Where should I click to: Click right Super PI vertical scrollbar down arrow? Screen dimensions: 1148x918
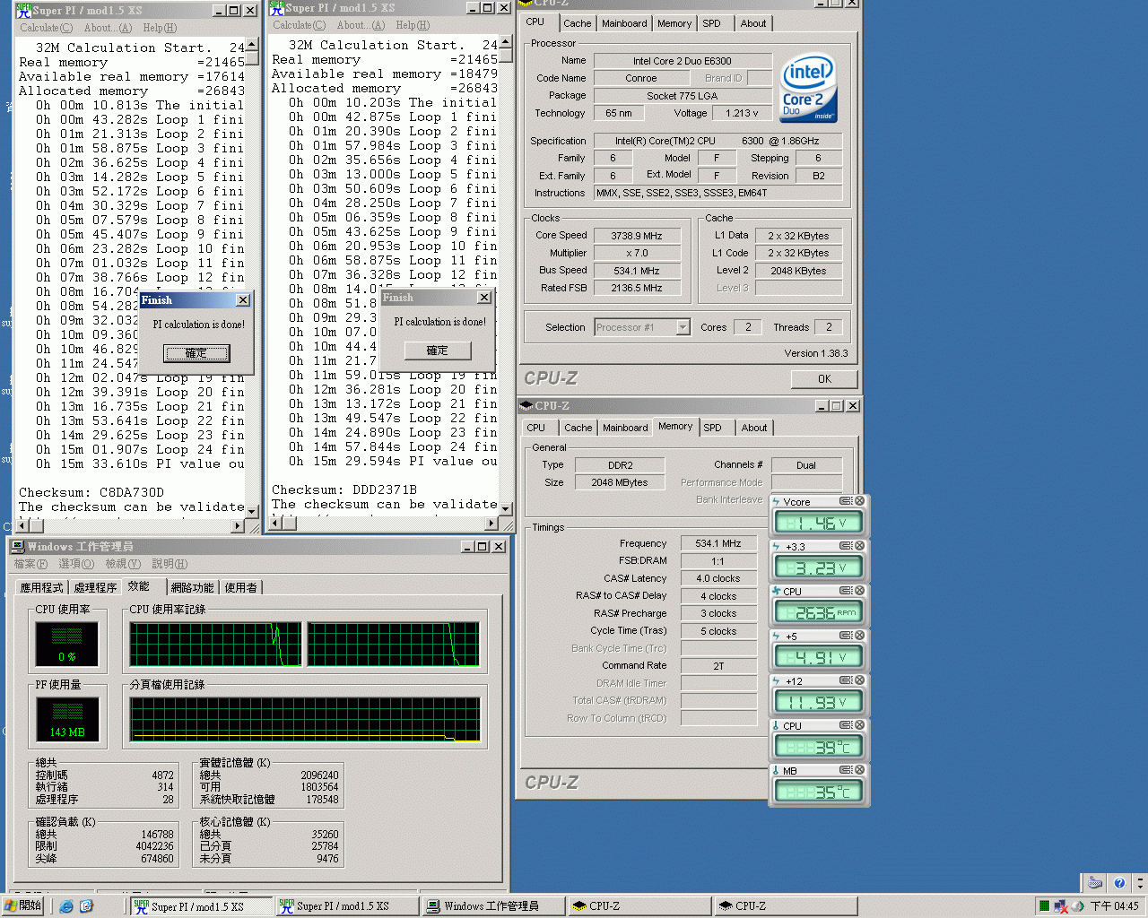[x=506, y=508]
